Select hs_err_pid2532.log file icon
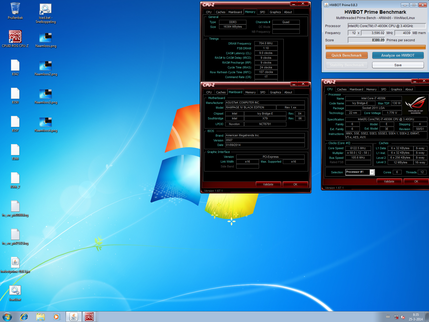Viewport: 429px width, 322px height. coord(15,236)
